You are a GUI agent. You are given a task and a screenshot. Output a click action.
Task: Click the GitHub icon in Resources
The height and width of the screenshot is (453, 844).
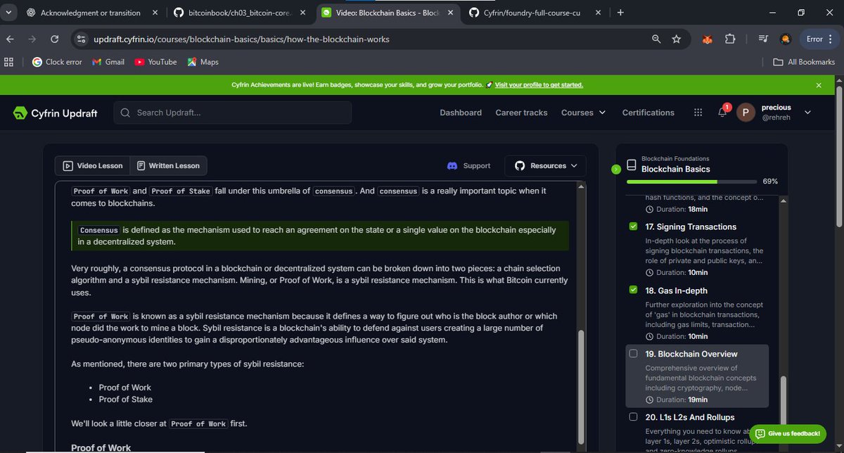[520, 166]
